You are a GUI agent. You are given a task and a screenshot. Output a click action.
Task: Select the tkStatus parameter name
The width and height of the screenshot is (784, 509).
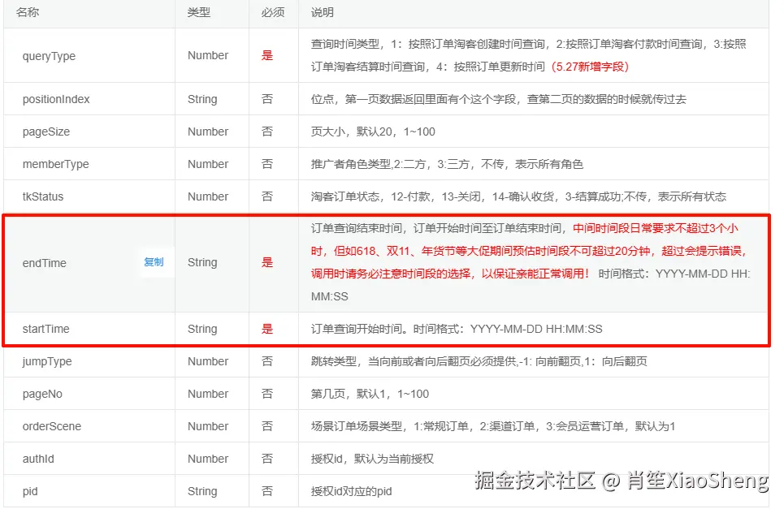[x=43, y=196]
